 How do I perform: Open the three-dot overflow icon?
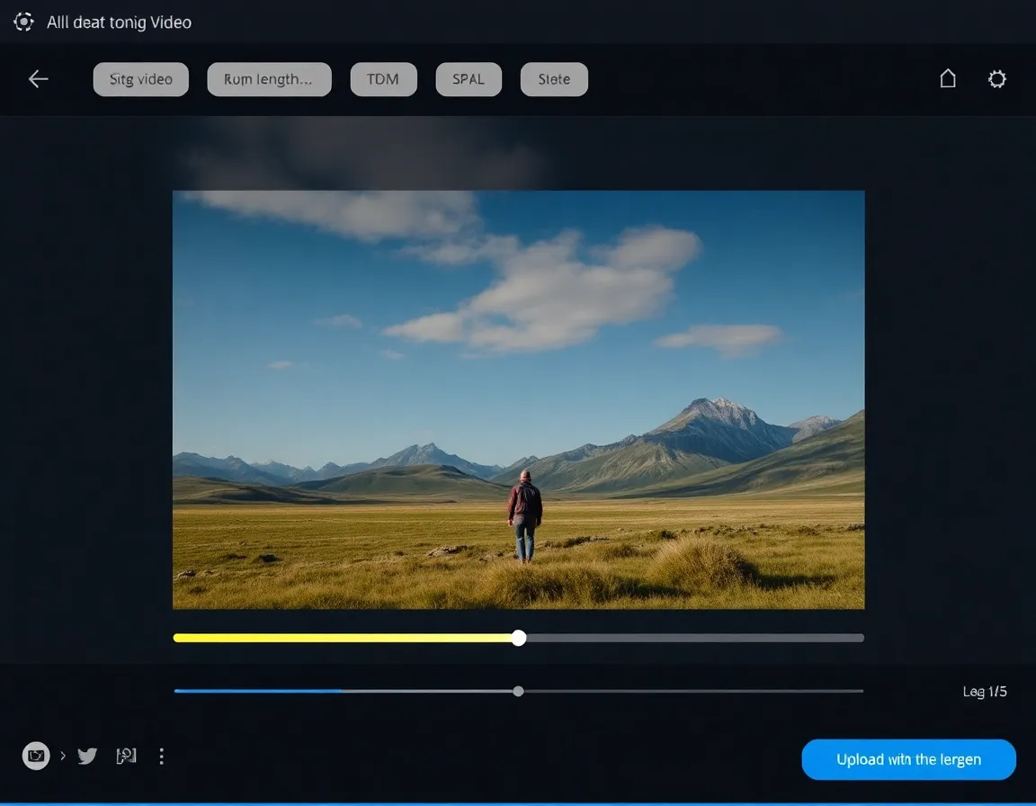click(x=161, y=756)
